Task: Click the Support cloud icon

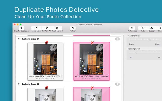Action: tap(152, 28)
